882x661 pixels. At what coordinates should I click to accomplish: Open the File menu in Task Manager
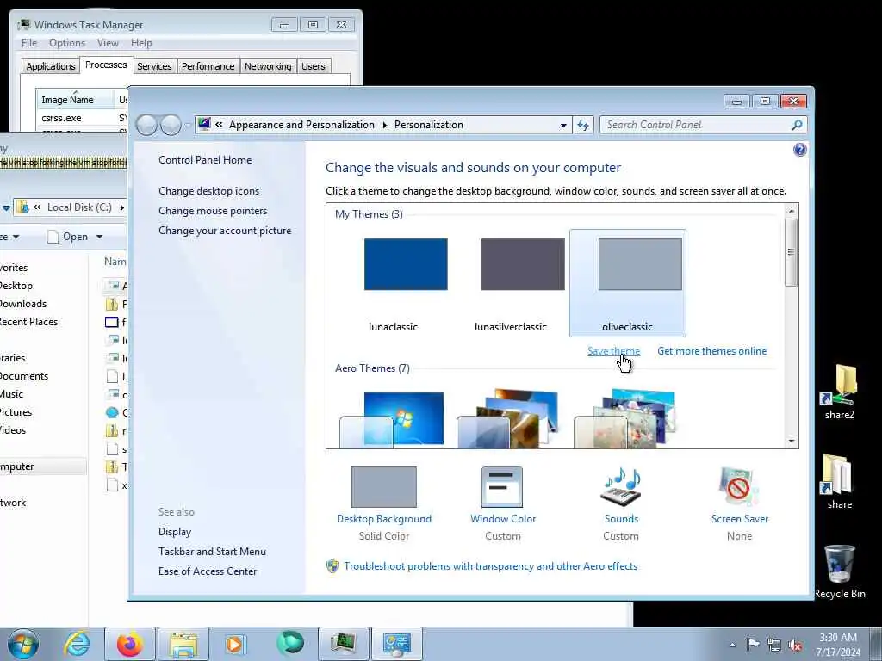click(29, 43)
